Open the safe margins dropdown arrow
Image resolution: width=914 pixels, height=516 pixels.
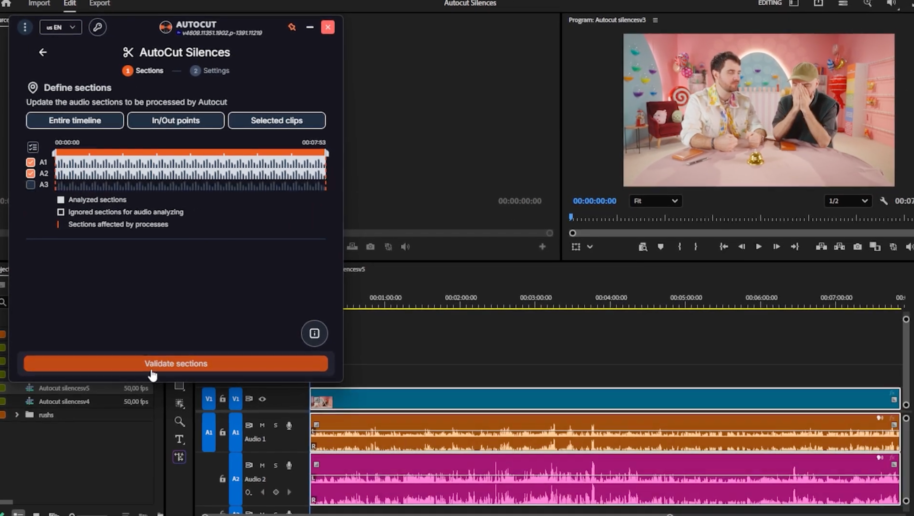(590, 247)
